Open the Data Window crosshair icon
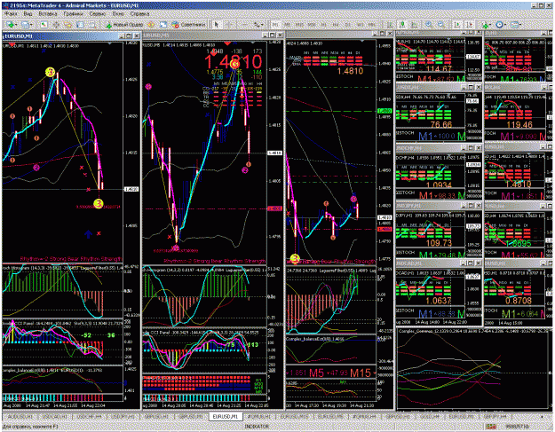This screenshot has width=555, height=432. [x=56, y=25]
